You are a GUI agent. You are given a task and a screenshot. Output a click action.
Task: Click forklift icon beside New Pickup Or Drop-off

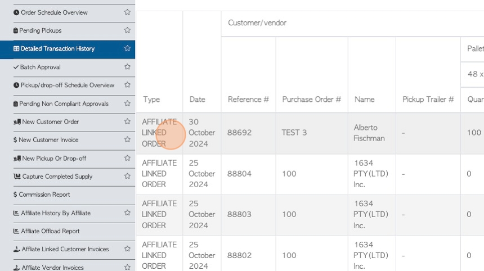pos(17,159)
